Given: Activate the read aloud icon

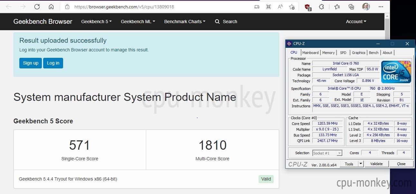Looking at the screenshot, I should pos(280,7).
